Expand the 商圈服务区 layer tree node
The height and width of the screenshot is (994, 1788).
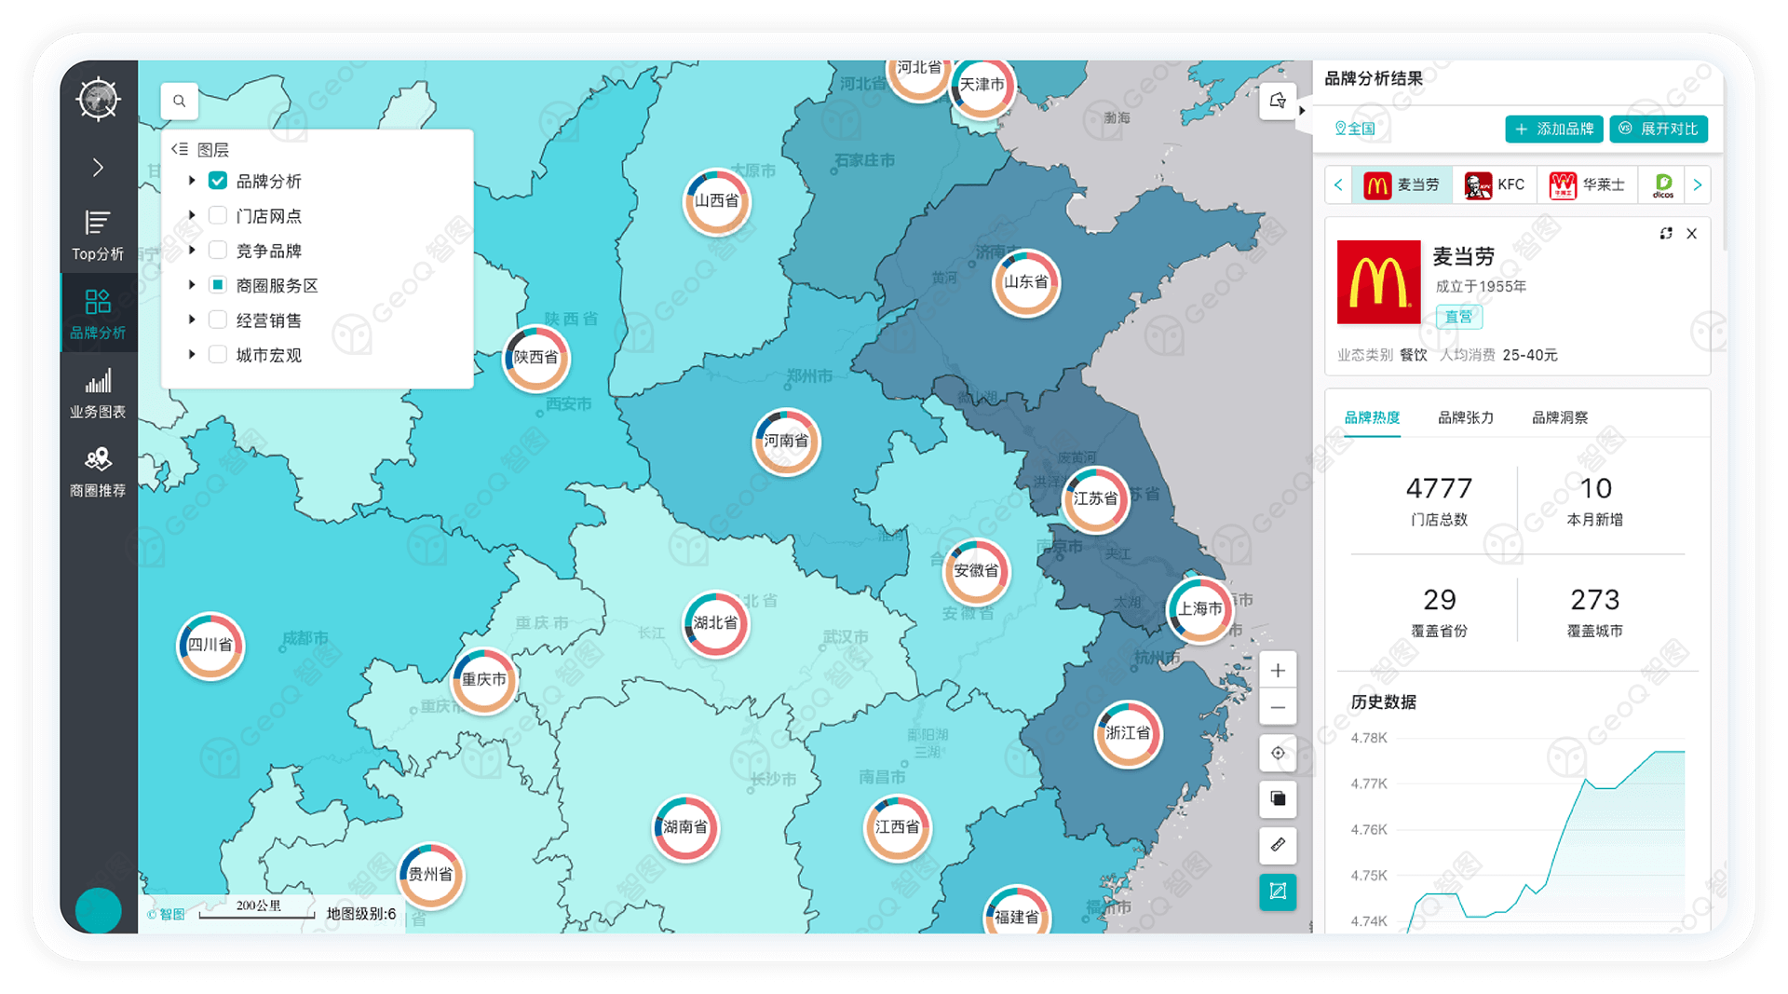192,285
